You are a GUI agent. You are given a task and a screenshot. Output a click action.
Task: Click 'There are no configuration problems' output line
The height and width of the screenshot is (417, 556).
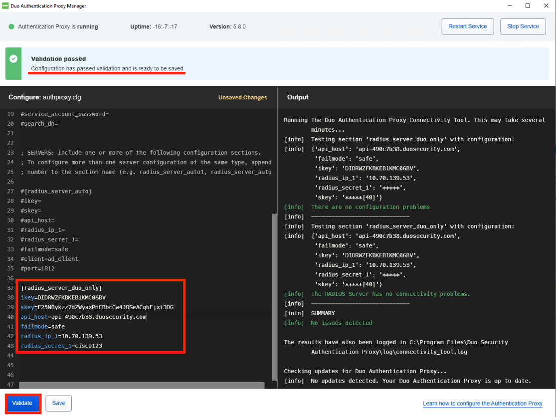370,207
